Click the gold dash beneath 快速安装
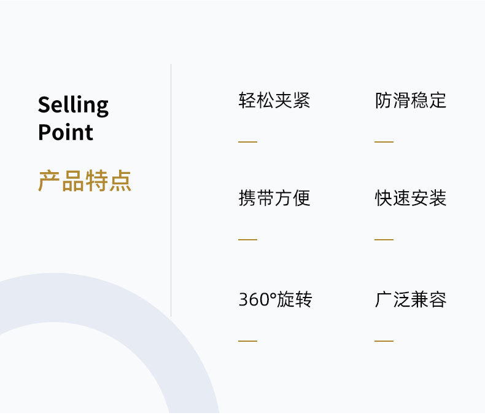The height and width of the screenshot is (418, 485). 384,239
